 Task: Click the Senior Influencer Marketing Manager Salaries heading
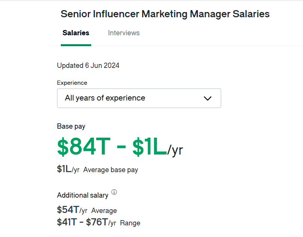pos(165,14)
